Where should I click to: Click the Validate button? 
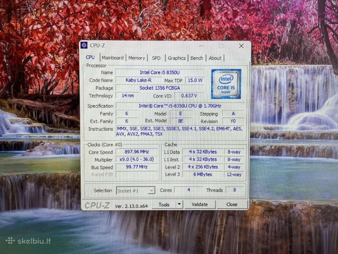(x=200, y=204)
